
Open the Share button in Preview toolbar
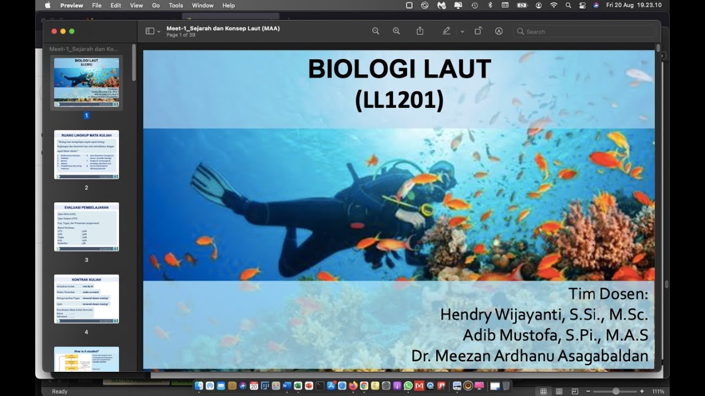point(420,31)
